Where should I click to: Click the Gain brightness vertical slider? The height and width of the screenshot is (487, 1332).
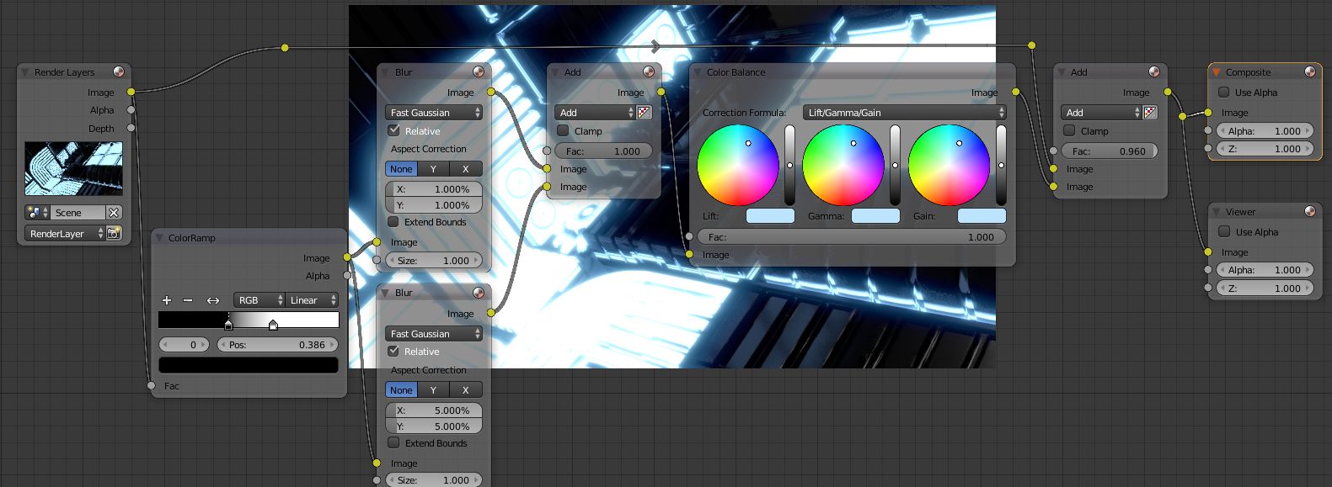click(x=1001, y=165)
